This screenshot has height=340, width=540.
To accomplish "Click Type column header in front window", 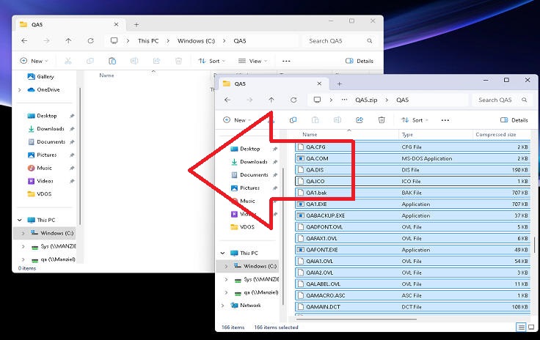I will click(x=407, y=135).
